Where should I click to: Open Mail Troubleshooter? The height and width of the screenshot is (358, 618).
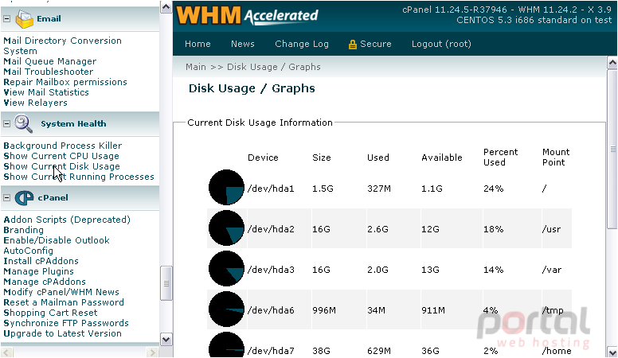48,72
